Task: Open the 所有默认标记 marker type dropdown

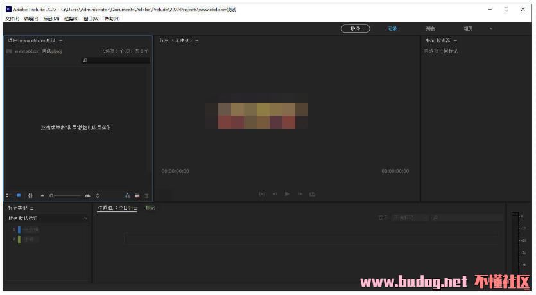Action: click(48, 219)
